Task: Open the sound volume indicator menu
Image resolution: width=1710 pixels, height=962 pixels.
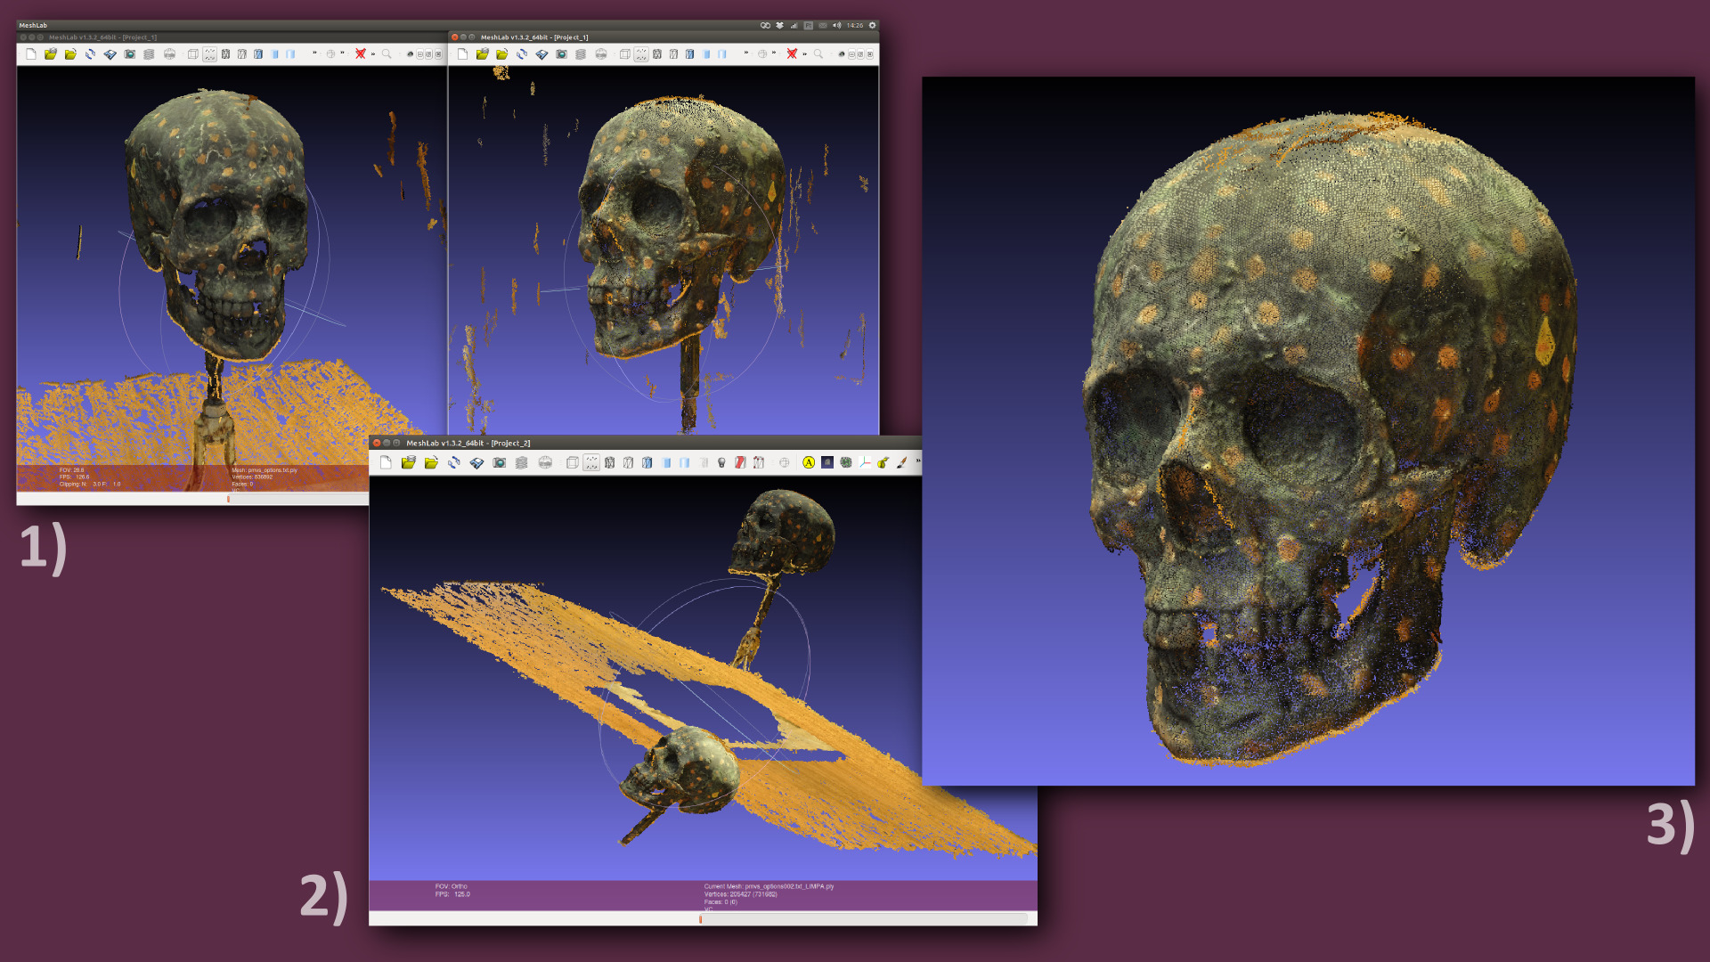Action: [837, 25]
